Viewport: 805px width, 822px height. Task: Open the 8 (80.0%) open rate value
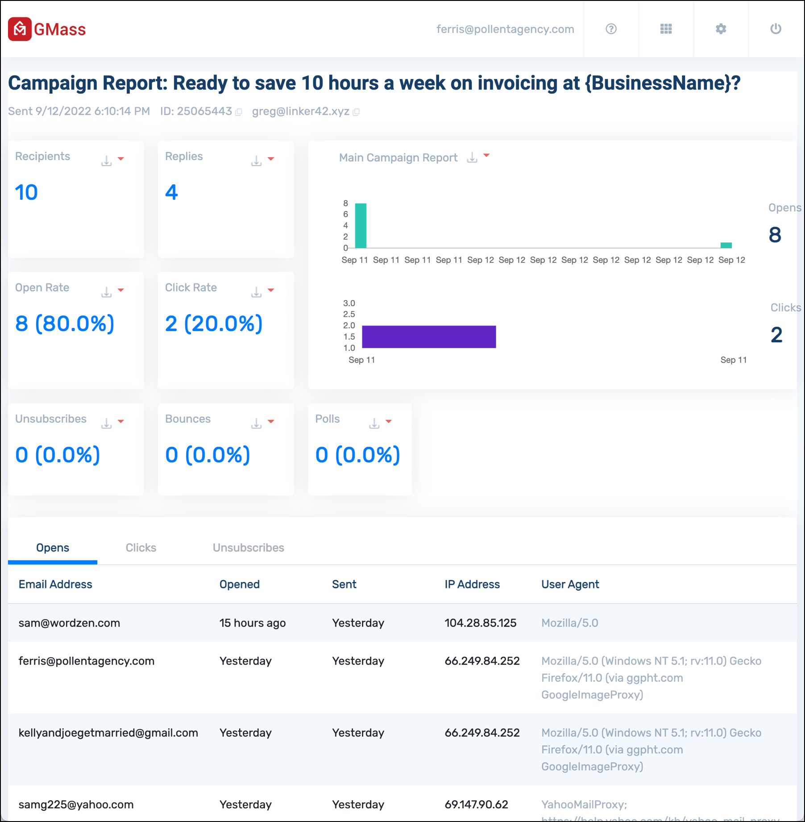coord(65,324)
